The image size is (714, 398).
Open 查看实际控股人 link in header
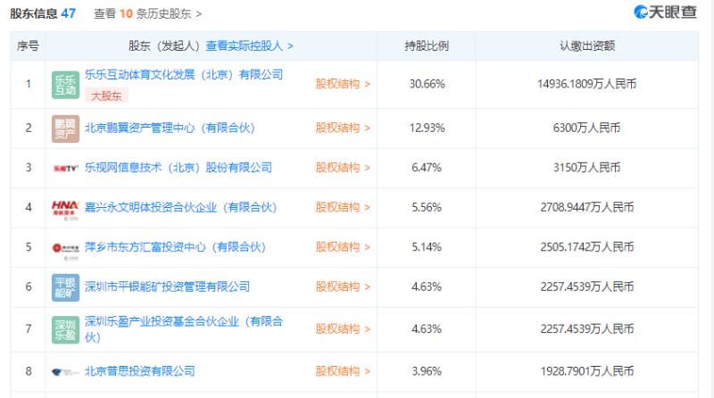249,46
